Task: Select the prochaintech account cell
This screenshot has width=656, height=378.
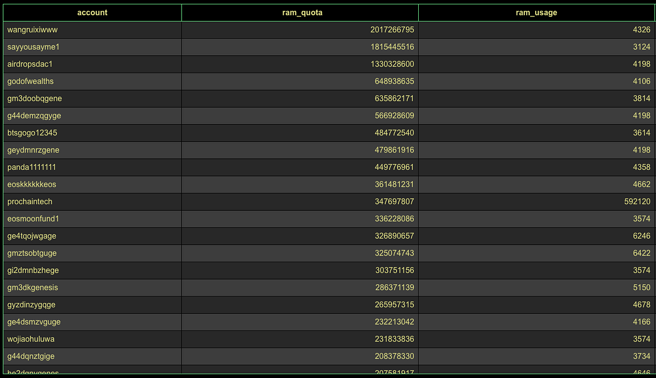Action: tap(92, 202)
